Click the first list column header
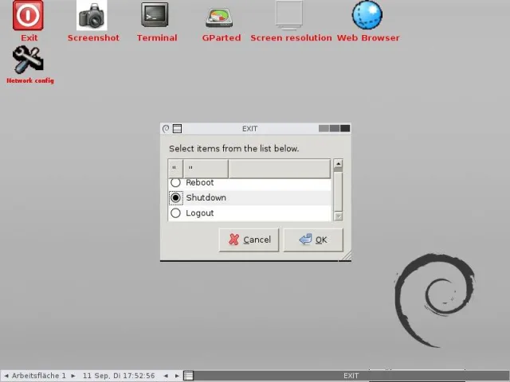The image size is (510, 382). 175,168
